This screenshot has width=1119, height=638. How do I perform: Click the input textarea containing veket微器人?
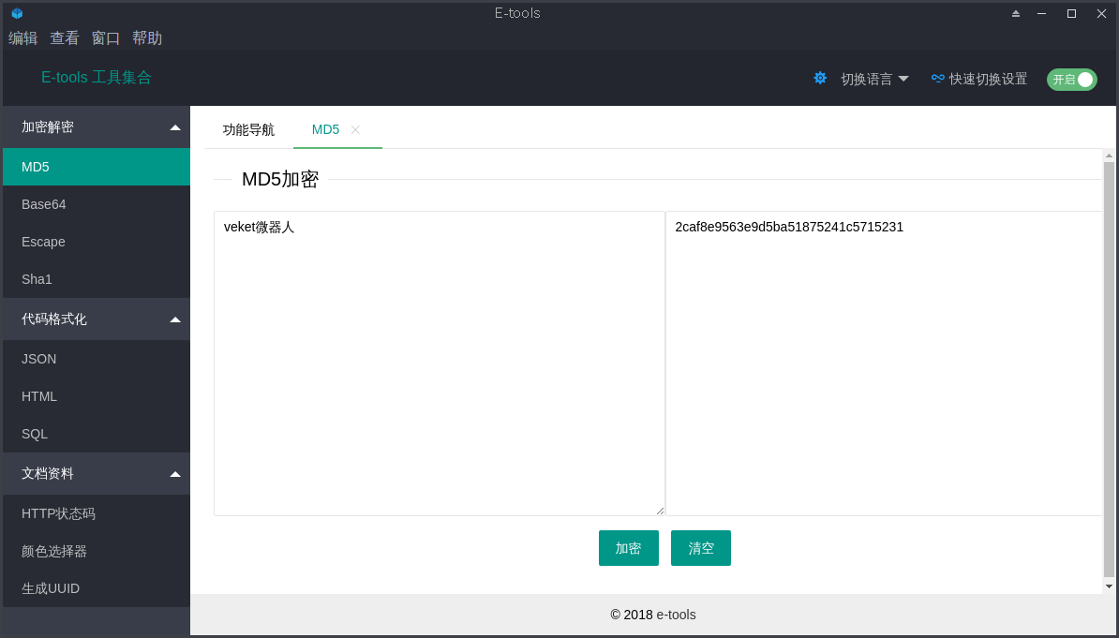click(440, 364)
